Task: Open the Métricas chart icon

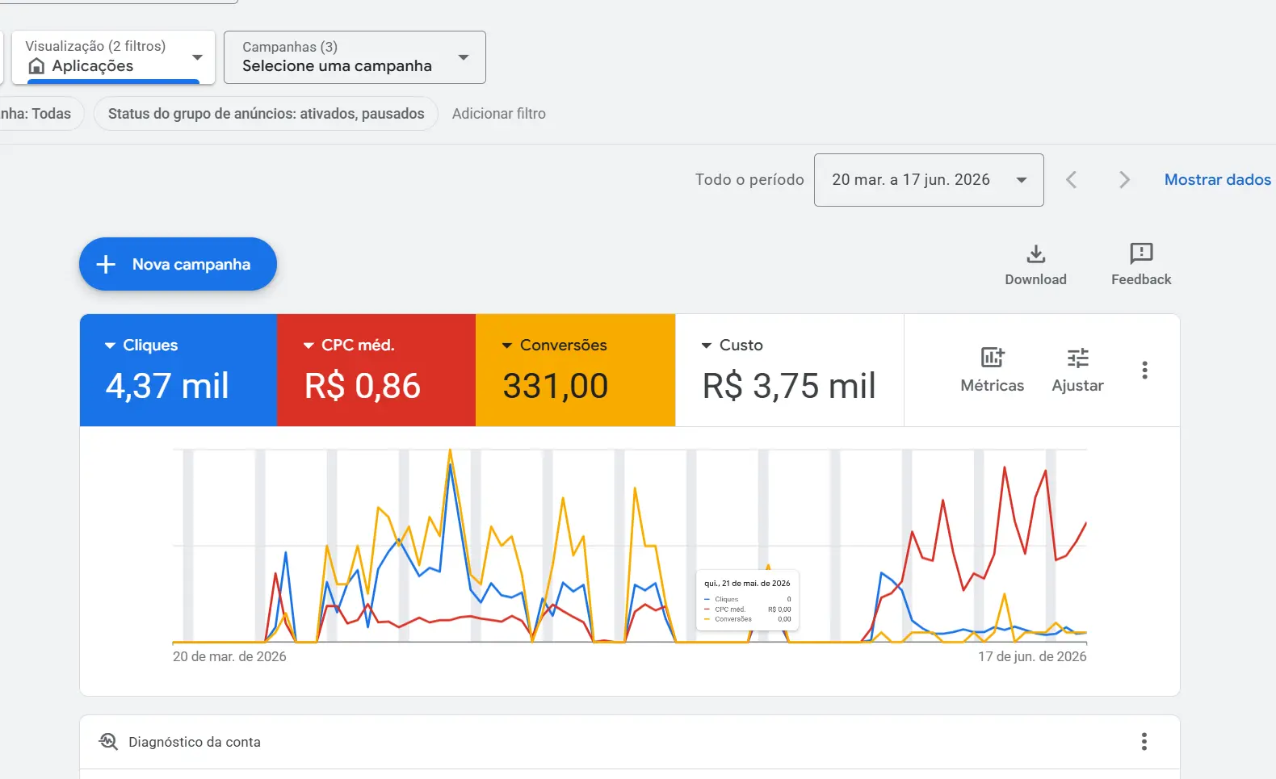Action: [x=993, y=357]
